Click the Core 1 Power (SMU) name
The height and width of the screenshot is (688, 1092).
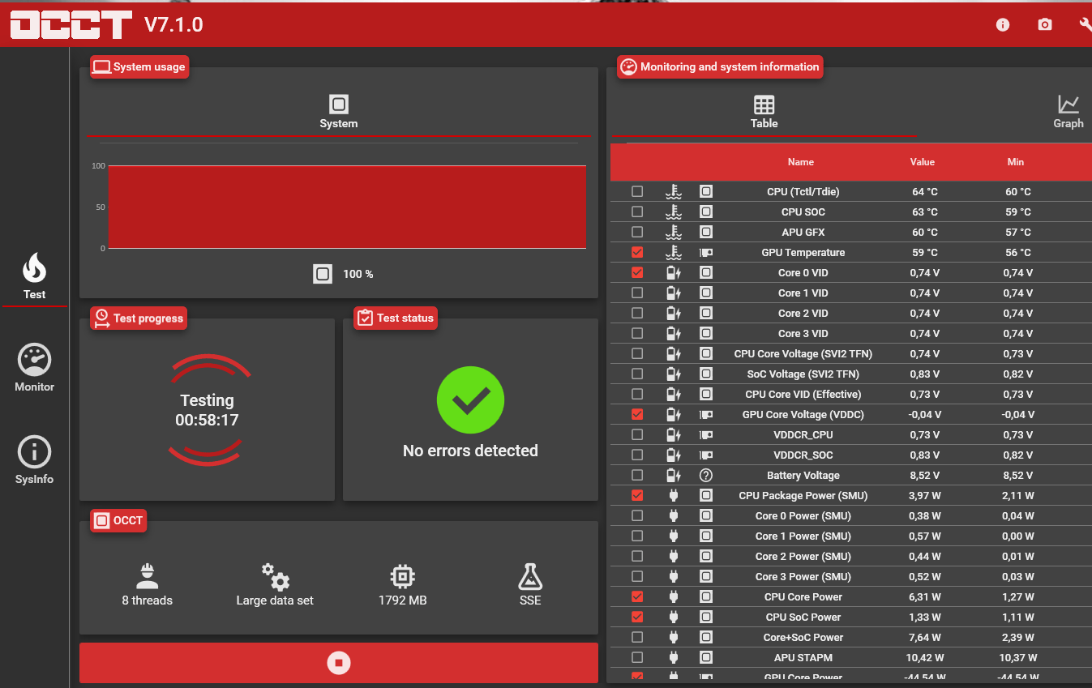coord(803,536)
